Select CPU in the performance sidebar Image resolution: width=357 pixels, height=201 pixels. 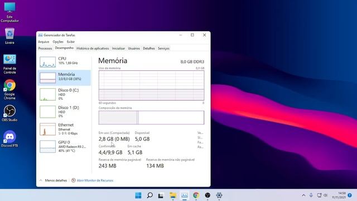(64, 62)
